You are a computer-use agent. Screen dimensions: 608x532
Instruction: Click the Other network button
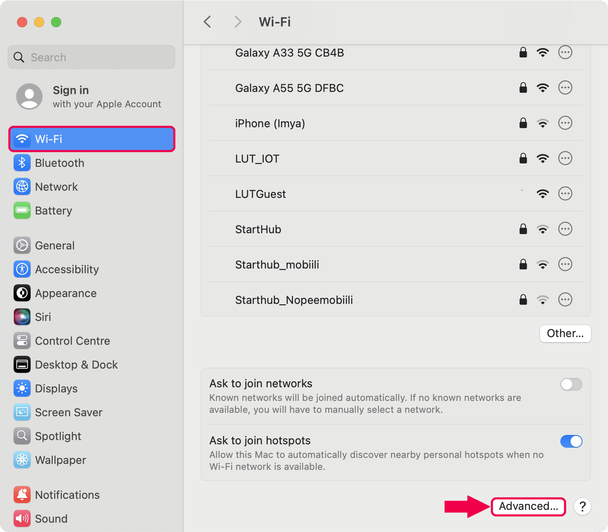565,334
